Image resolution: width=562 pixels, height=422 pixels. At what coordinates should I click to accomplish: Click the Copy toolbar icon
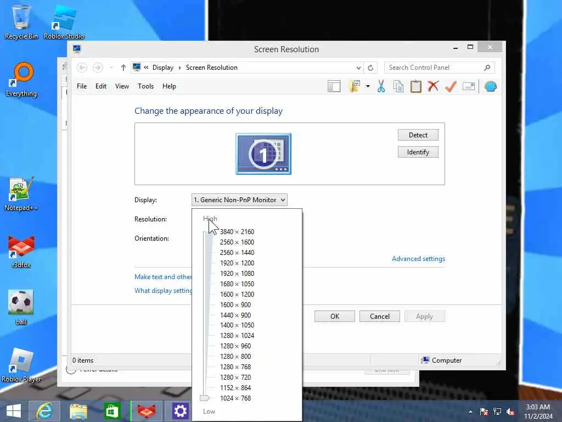tap(398, 86)
